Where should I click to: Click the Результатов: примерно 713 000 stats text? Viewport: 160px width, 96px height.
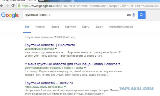50,37
